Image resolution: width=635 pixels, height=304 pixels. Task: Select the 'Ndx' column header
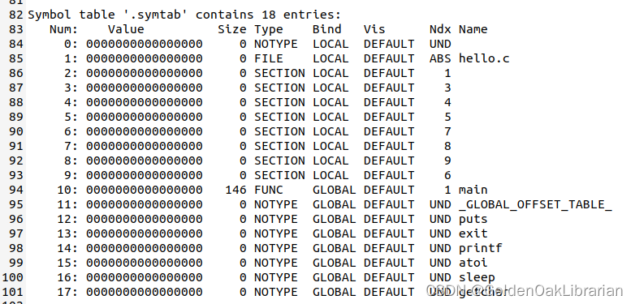(440, 29)
